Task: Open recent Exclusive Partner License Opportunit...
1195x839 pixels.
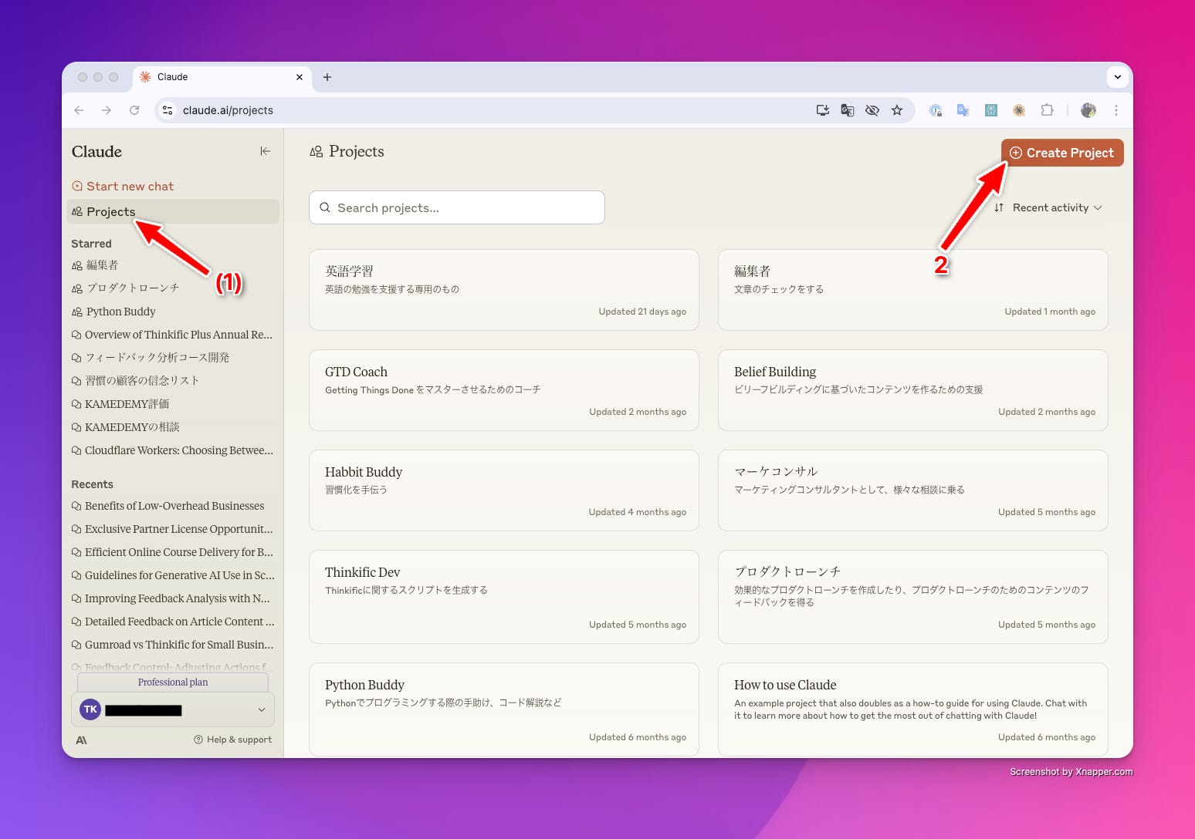Action: 172,529
